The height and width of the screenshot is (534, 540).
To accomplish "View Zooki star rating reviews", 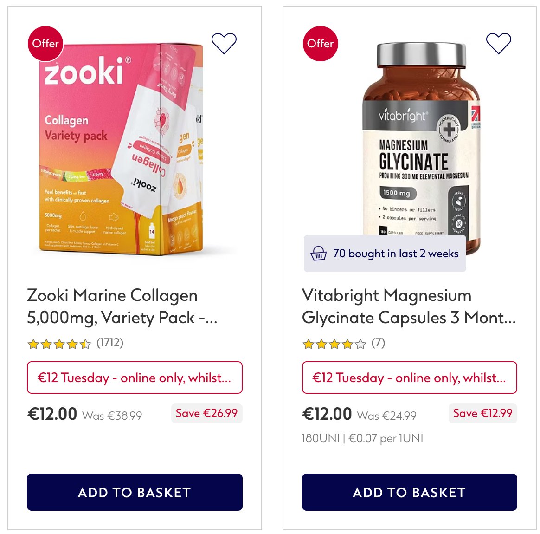I will [59, 344].
